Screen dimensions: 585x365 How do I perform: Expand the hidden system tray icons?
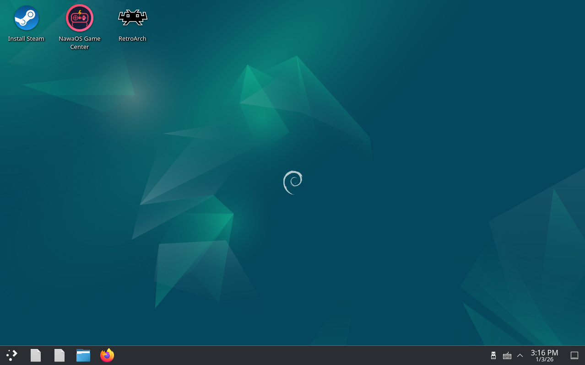(x=520, y=355)
